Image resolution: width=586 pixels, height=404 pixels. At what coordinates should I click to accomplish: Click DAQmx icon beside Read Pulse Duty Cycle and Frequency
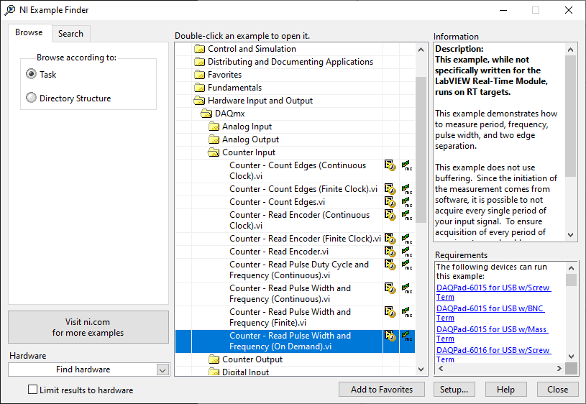point(407,265)
